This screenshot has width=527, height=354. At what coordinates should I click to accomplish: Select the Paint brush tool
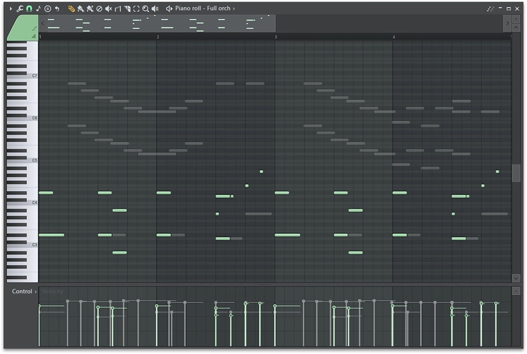pos(81,9)
